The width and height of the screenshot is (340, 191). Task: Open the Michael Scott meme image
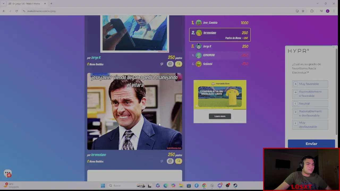coord(135,111)
